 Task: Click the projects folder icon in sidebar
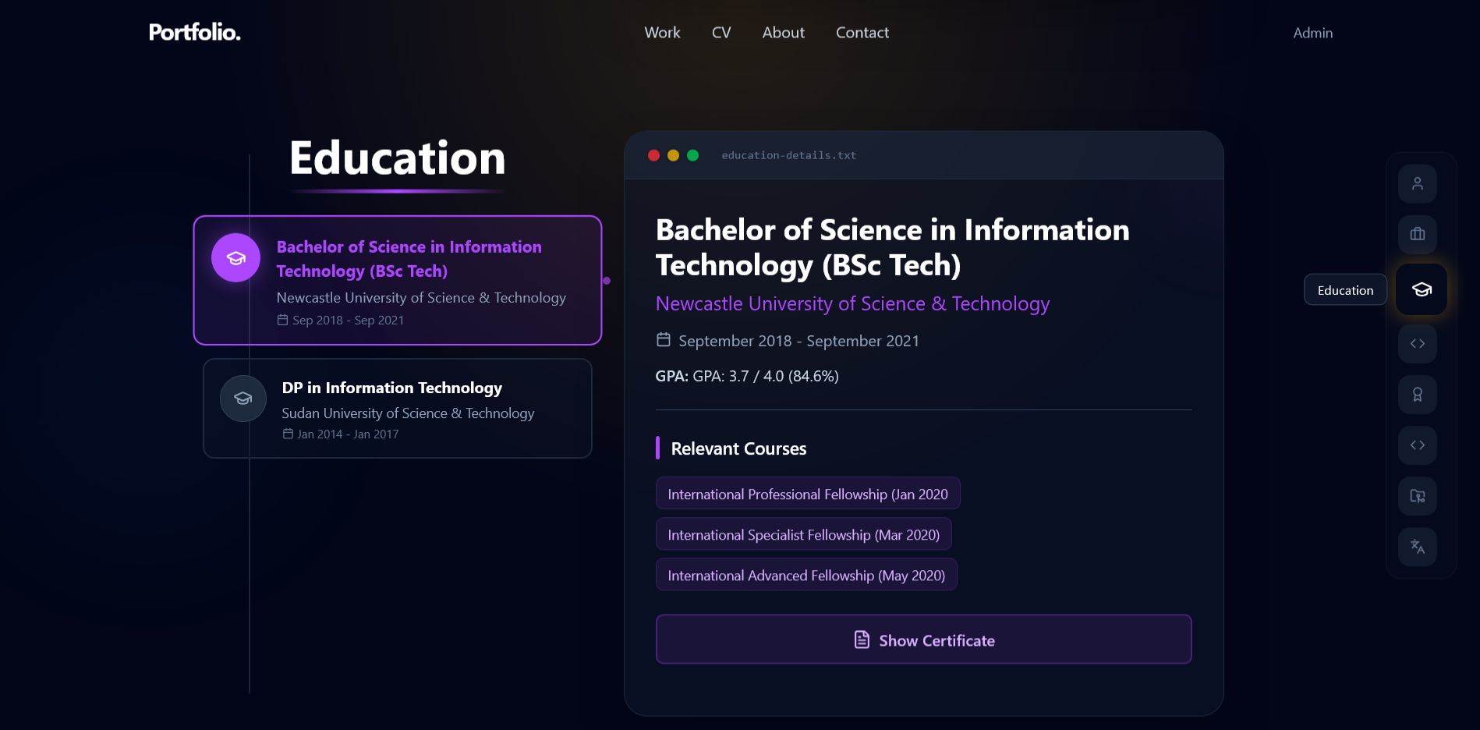pyautogui.click(x=1418, y=496)
